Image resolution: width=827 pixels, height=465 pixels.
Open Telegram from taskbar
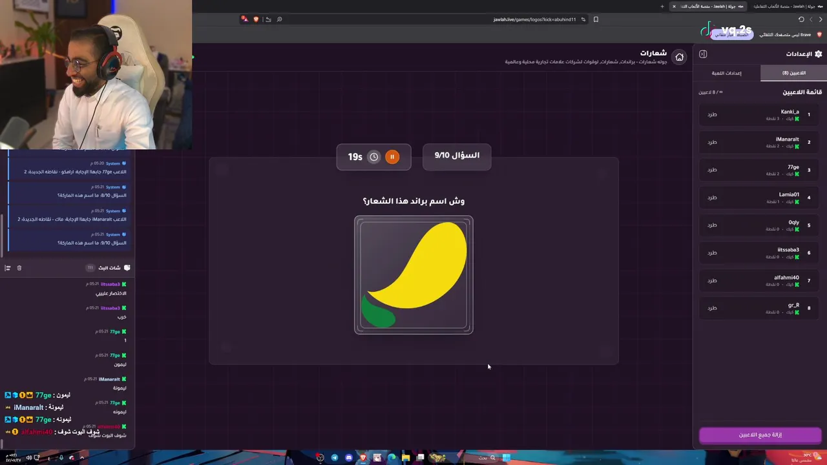point(335,458)
